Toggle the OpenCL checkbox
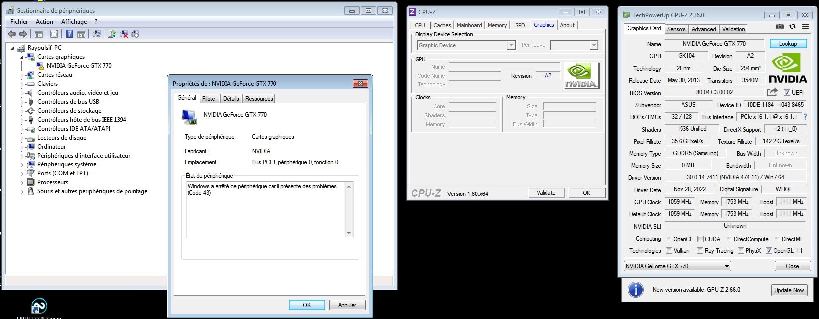The image size is (819, 319). click(x=669, y=239)
